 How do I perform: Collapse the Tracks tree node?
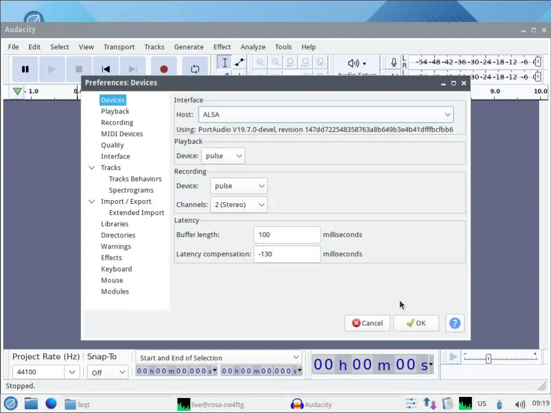click(x=91, y=168)
